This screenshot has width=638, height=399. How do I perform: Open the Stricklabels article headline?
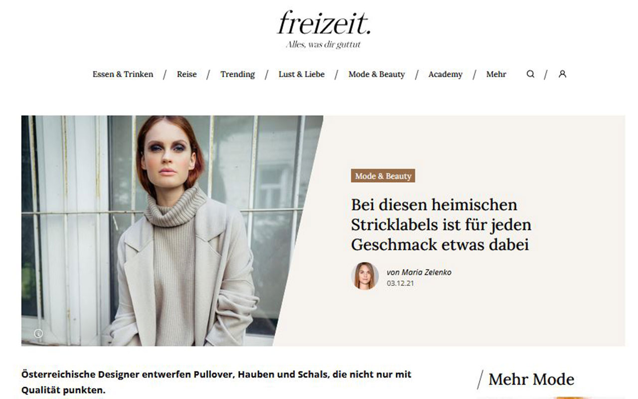[x=441, y=224]
